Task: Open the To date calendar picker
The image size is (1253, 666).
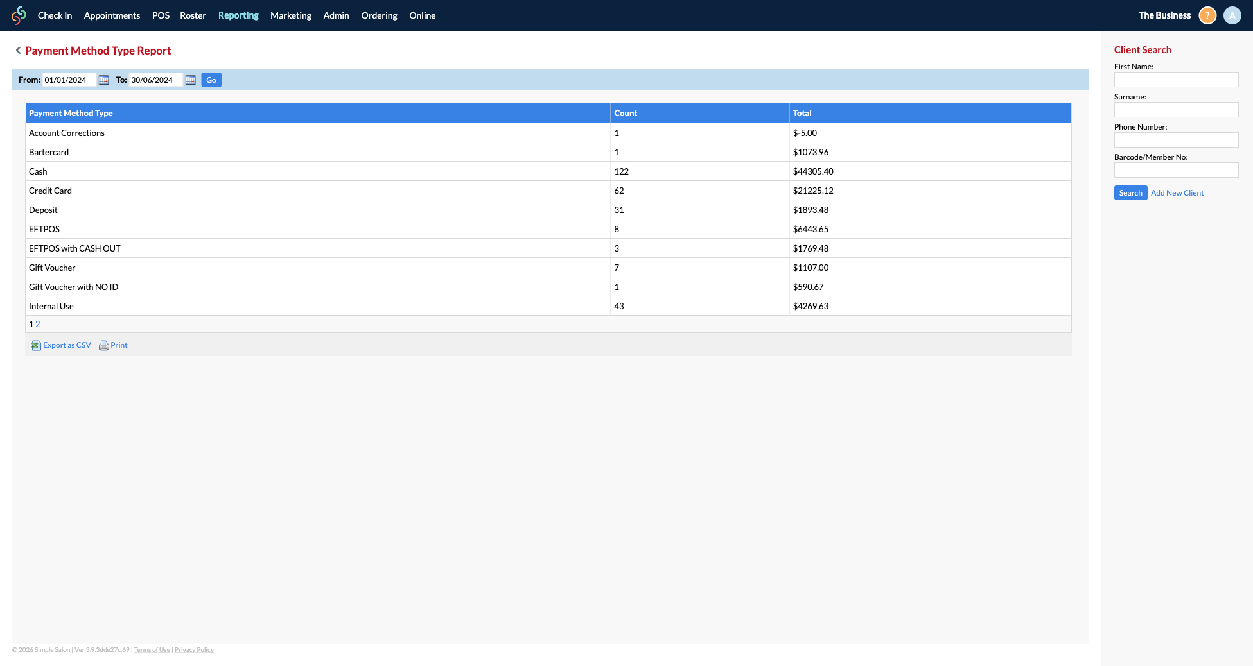Action: [x=190, y=80]
